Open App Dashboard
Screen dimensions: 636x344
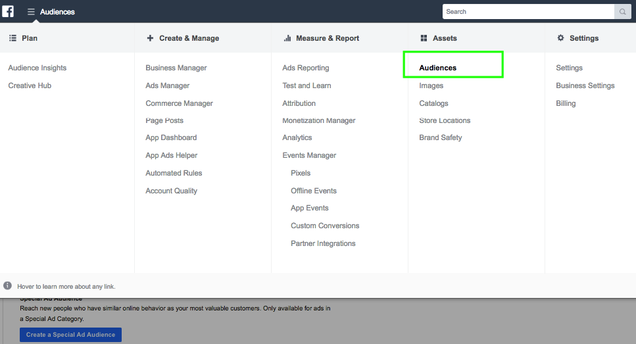click(x=171, y=137)
